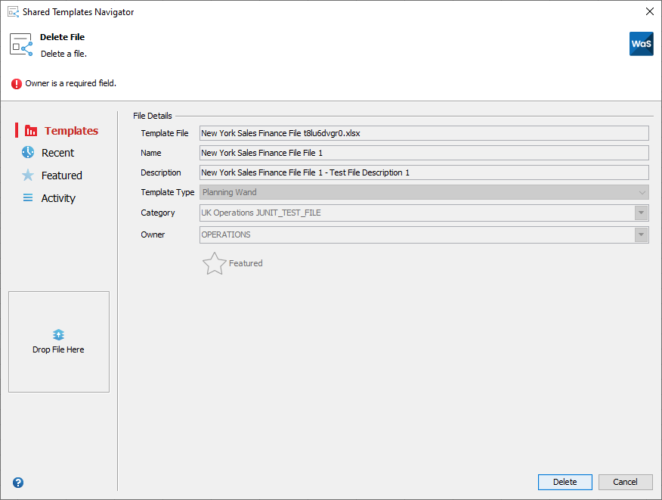The image size is (662, 500).
Task: Expand the Template Type dropdown
Action: click(641, 192)
